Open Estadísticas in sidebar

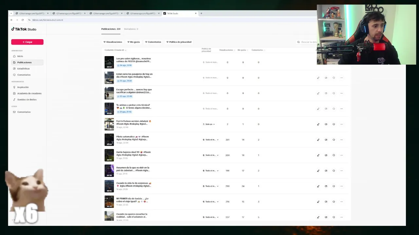[27, 69]
